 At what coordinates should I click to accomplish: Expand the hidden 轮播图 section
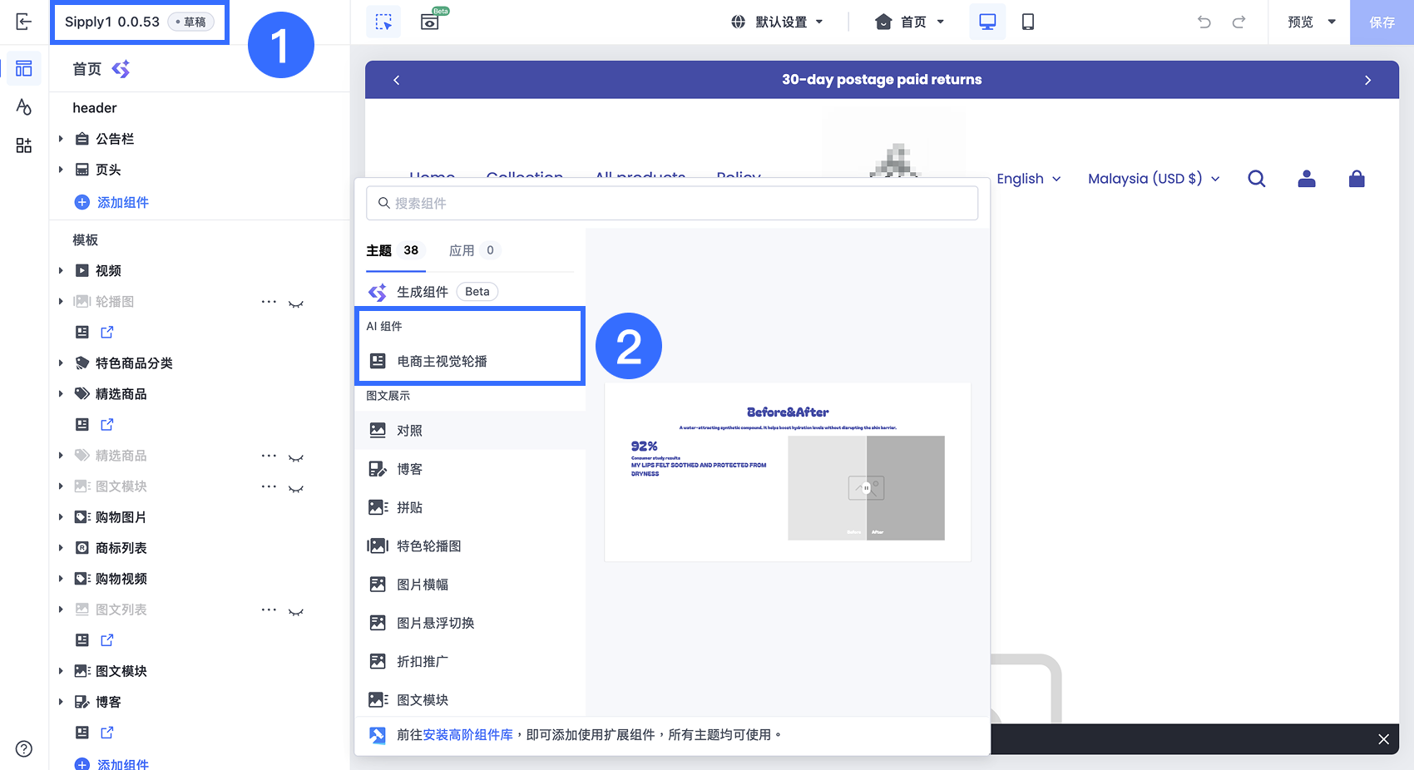tap(61, 301)
